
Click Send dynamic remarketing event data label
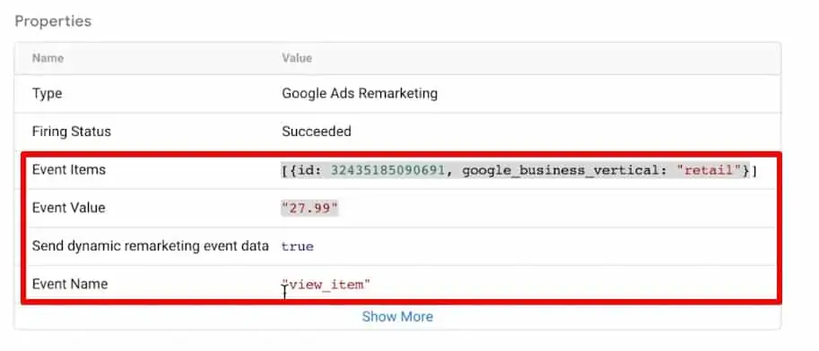151,245
